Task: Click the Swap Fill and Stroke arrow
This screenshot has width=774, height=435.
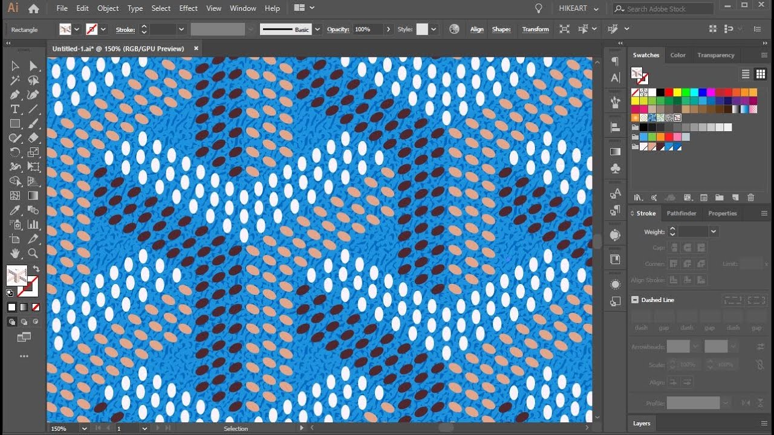Action: pos(36,269)
